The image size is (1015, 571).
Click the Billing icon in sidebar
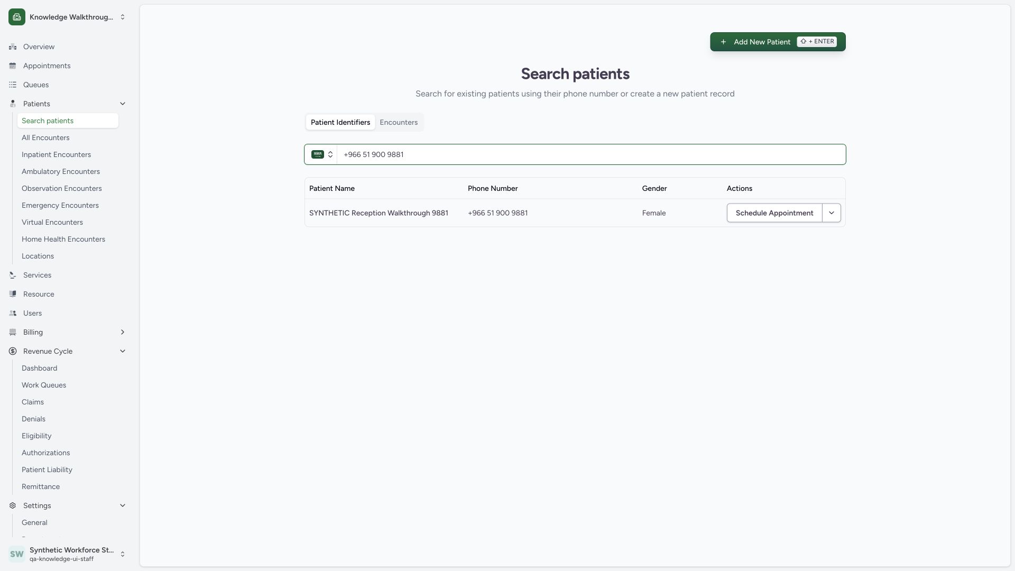click(x=13, y=332)
